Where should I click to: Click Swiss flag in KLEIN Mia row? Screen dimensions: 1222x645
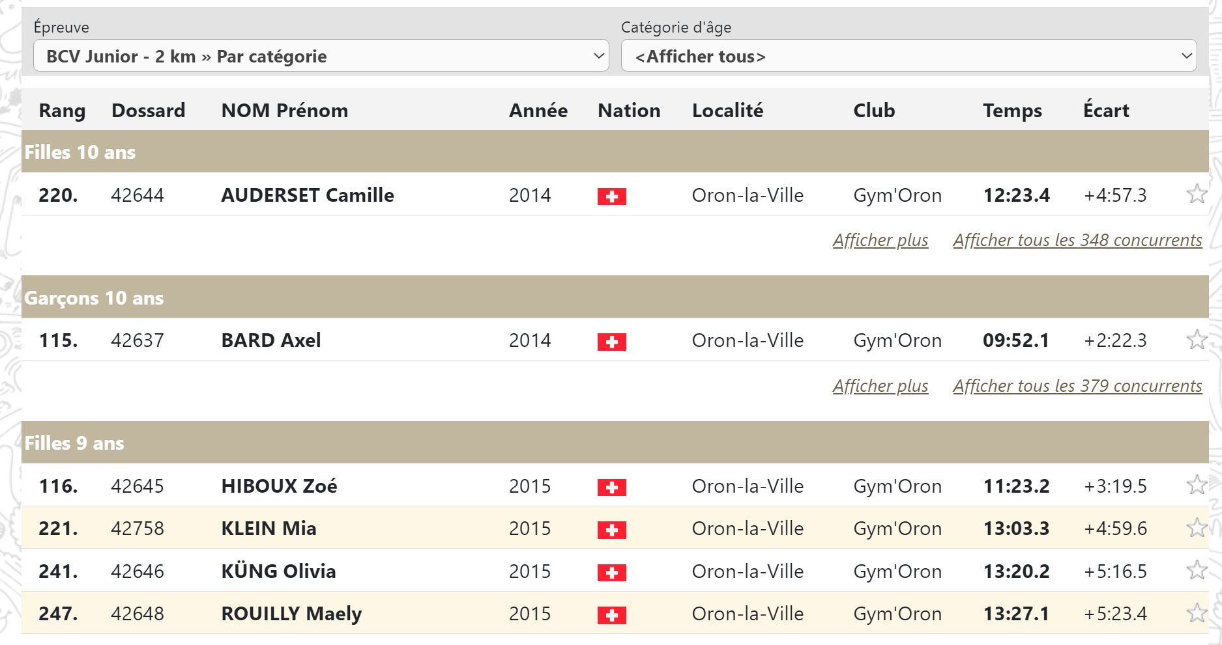611,530
